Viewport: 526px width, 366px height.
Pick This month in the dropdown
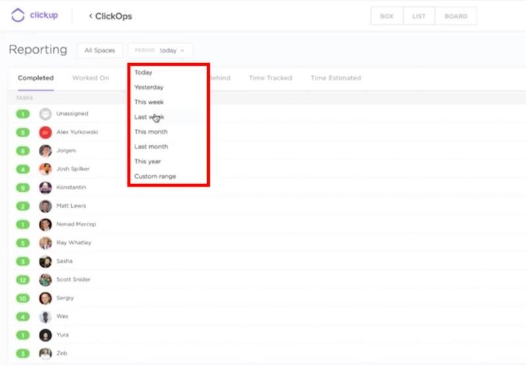coord(151,131)
